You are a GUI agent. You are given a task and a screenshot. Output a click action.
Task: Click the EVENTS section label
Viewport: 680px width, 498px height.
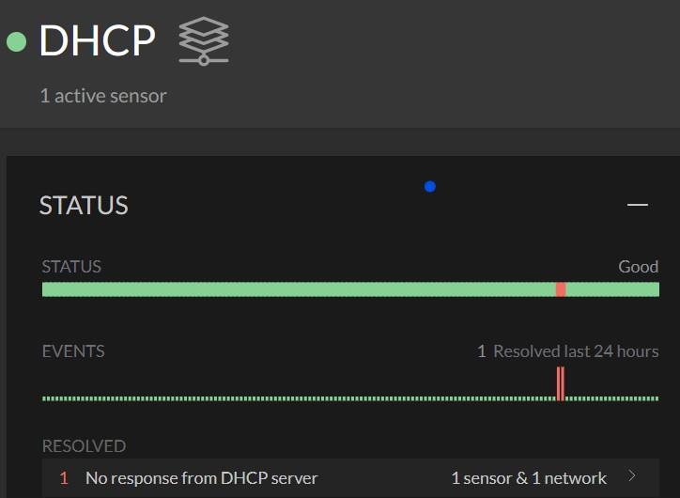click(73, 351)
